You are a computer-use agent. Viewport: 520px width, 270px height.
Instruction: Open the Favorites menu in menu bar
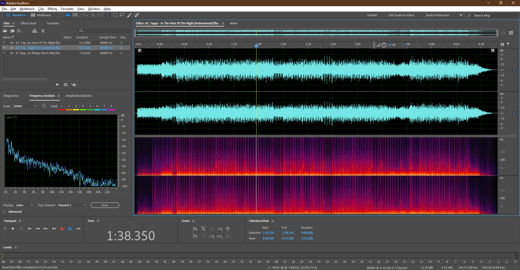click(67, 9)
